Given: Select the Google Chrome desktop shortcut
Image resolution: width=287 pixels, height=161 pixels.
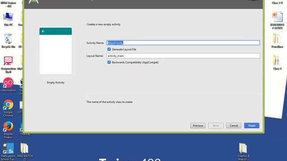Looking at the screenshot, I should pos(8,108).
